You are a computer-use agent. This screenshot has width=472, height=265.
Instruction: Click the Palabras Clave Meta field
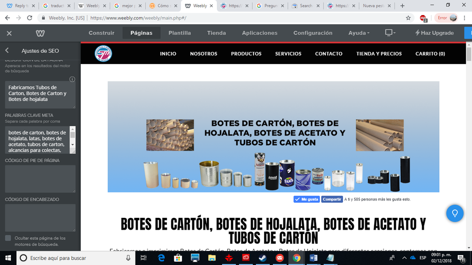(37, 140)
